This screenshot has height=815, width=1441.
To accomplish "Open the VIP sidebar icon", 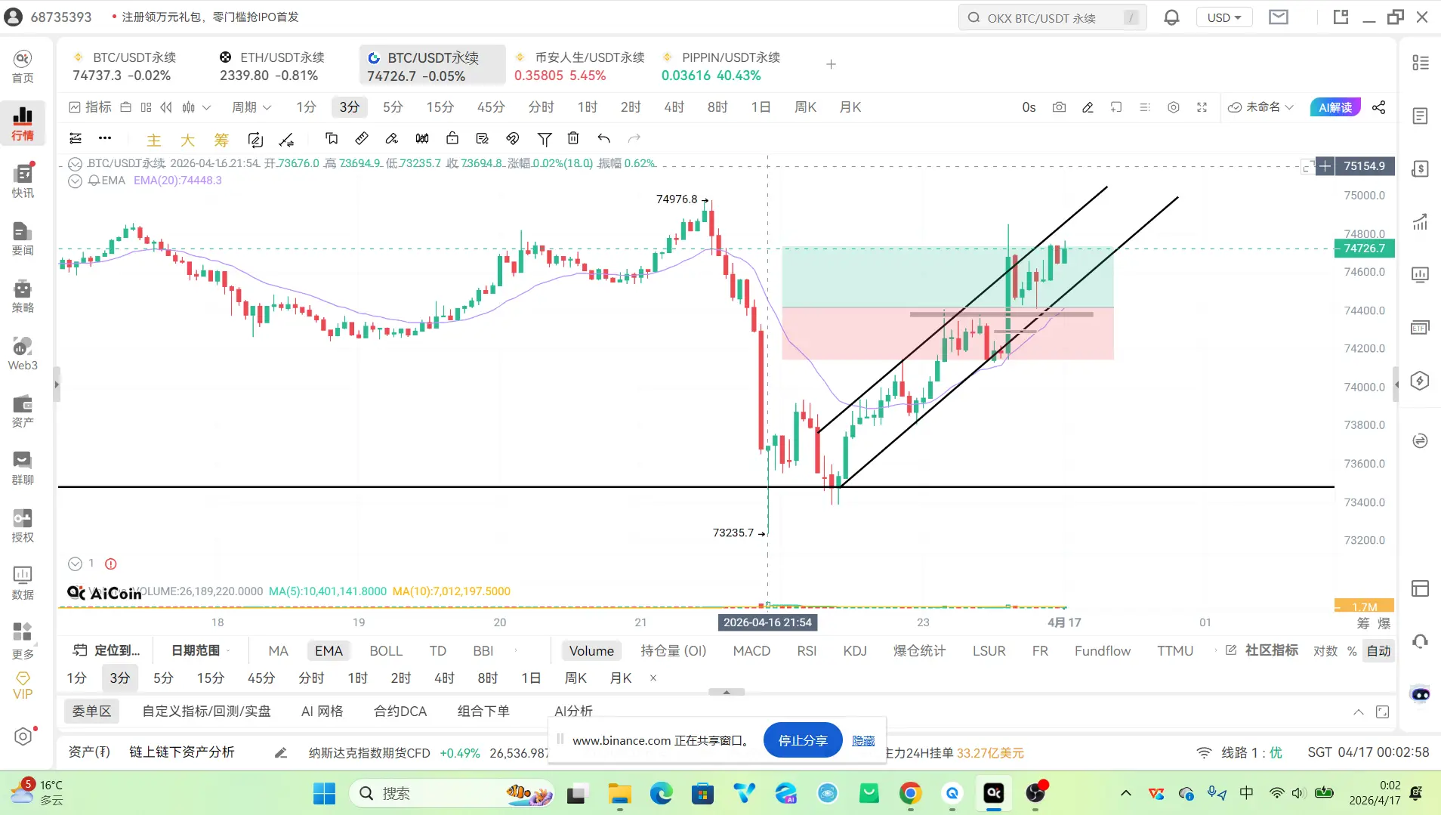I will (x=23, y=685).
